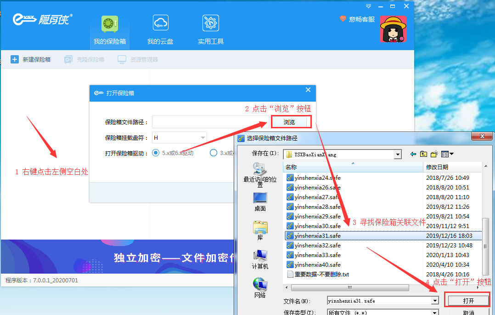Select the 3.x driver radio button
Screen dimensions: 495x315
point(213,153)
